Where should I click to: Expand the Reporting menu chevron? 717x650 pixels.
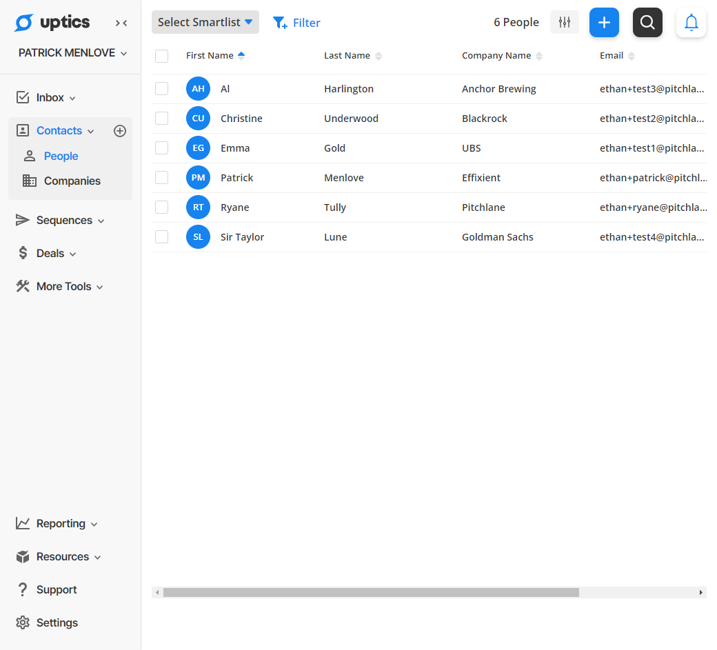click(x=94, y=525)
